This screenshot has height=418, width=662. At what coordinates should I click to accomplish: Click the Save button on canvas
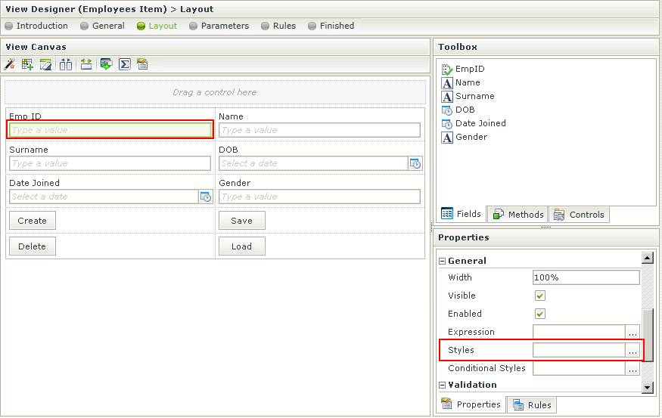click(x=242, y=221)
